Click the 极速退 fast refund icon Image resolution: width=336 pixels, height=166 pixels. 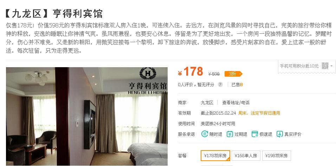[x=255, y=134]
